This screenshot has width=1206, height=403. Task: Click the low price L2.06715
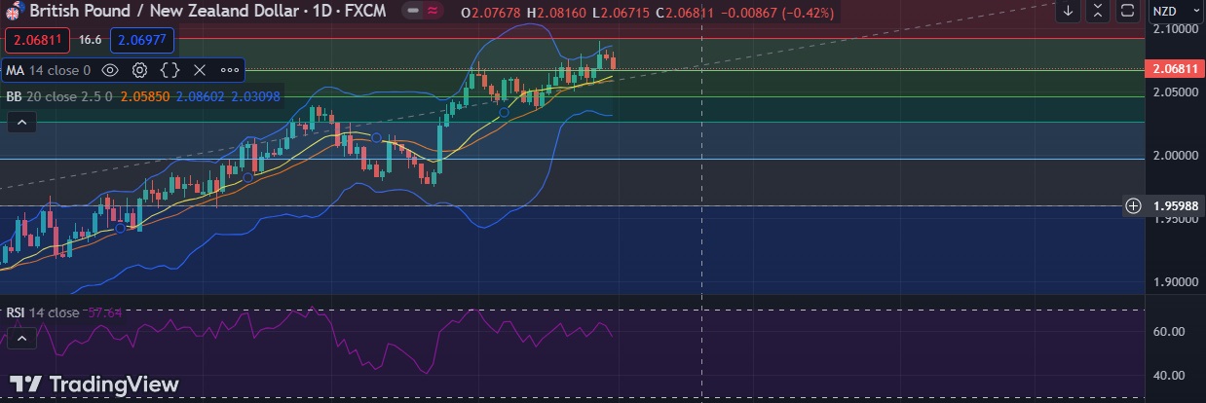point(621,11)
